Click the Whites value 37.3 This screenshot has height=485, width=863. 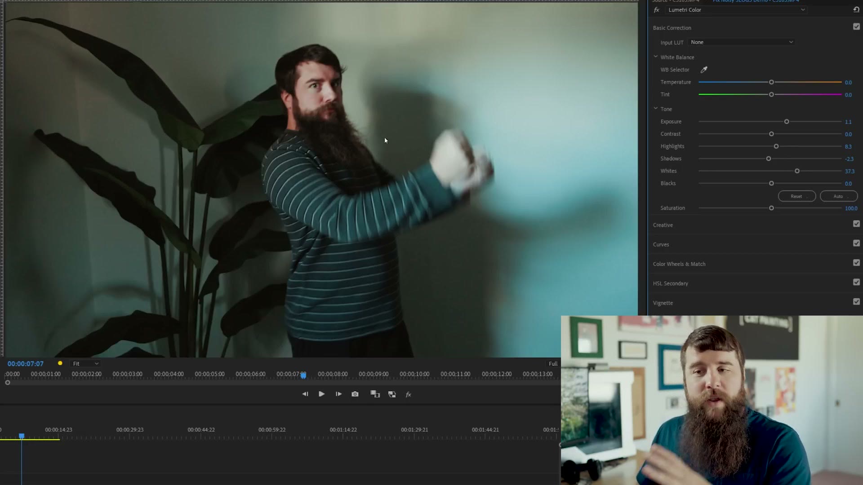click(850, 171)
